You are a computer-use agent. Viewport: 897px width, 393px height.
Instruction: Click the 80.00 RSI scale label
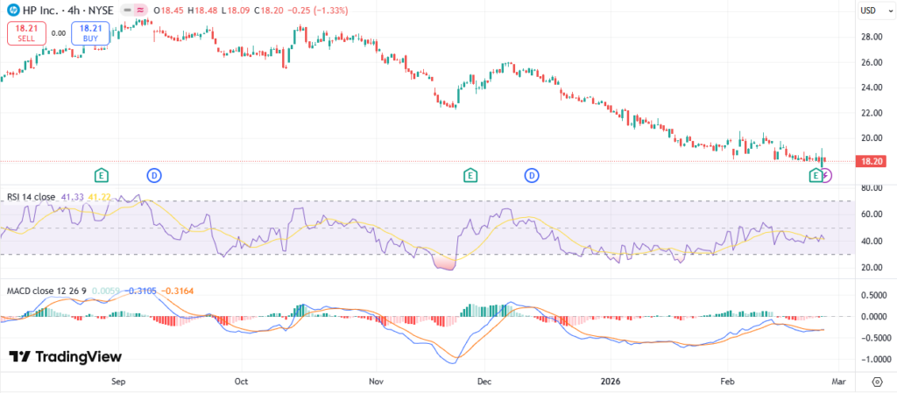pyautogui.click(x=870, y=187)
